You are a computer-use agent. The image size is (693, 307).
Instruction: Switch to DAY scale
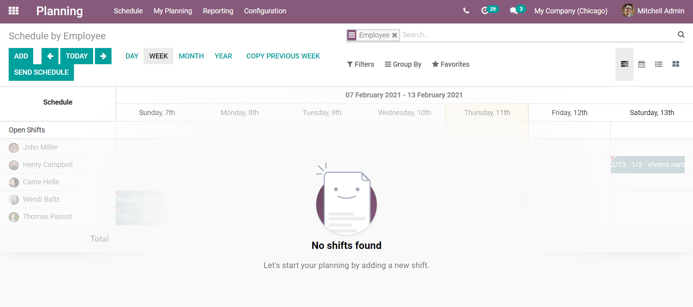click(x=132, y=56)
